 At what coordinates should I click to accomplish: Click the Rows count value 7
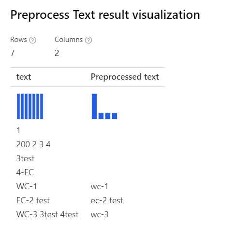click(13, 53)
